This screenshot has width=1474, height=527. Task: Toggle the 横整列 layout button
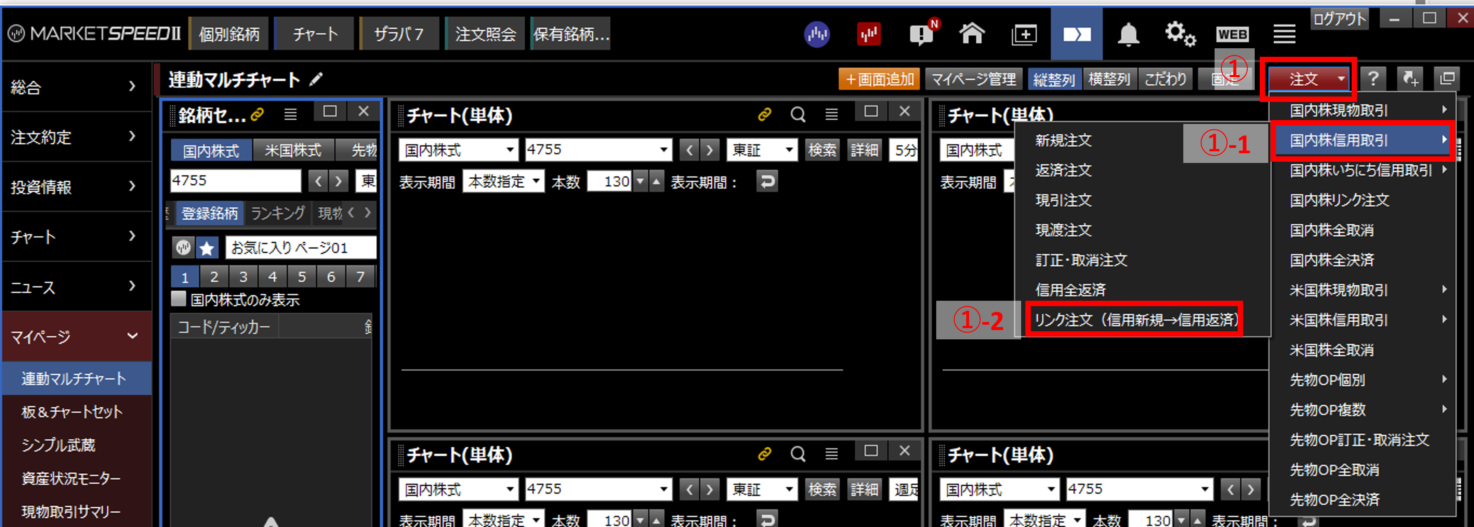point(1109,79)
